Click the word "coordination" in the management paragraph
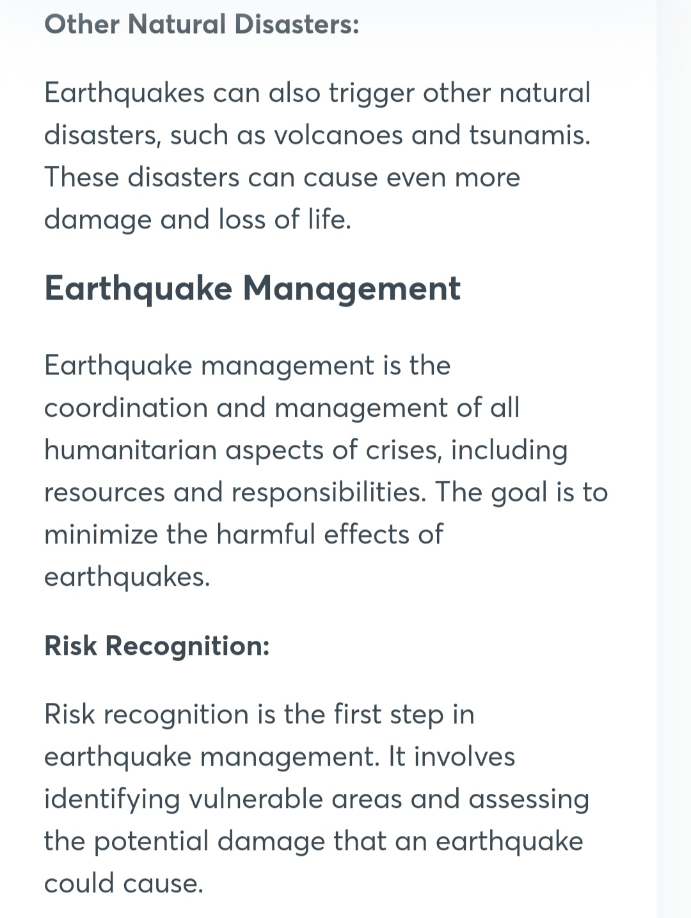This screenshot has width=691, height=918. pos(126,407)
